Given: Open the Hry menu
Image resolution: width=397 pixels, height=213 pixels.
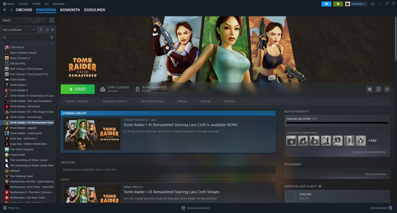Looking at the screenshot, I should 46,4.
